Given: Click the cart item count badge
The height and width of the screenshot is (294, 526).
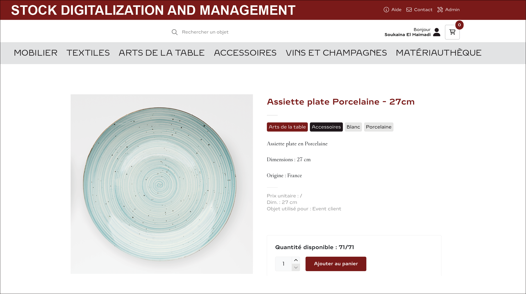Looking at the screenshot, I should pyautogui.click(x=459, y=25).
